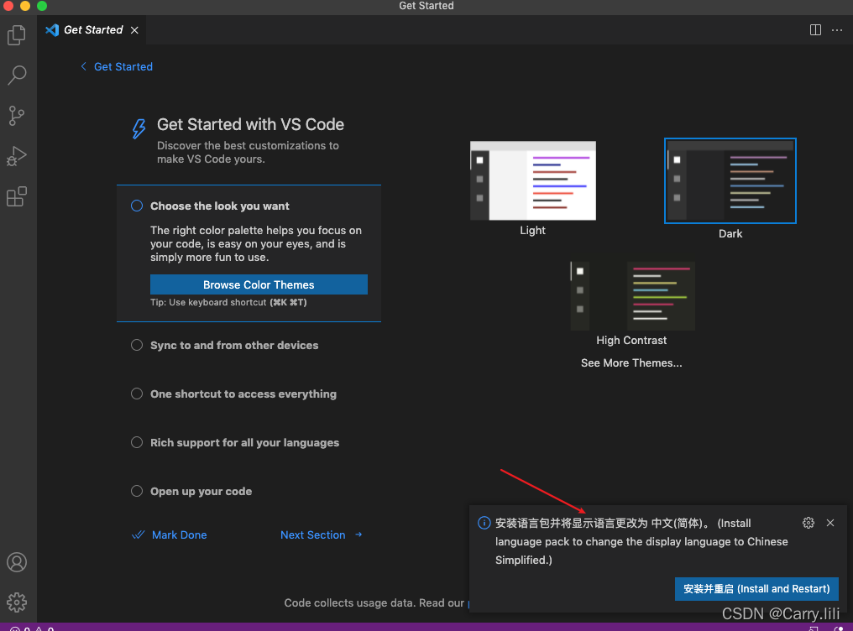Open the Accounts menu icon
The image size is (853, 631).
pyautogui.click(x=17, y=562)
